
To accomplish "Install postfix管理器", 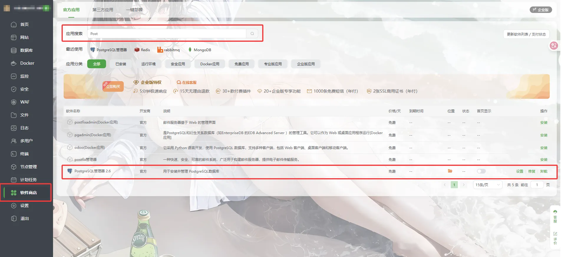I will point(544,160).
